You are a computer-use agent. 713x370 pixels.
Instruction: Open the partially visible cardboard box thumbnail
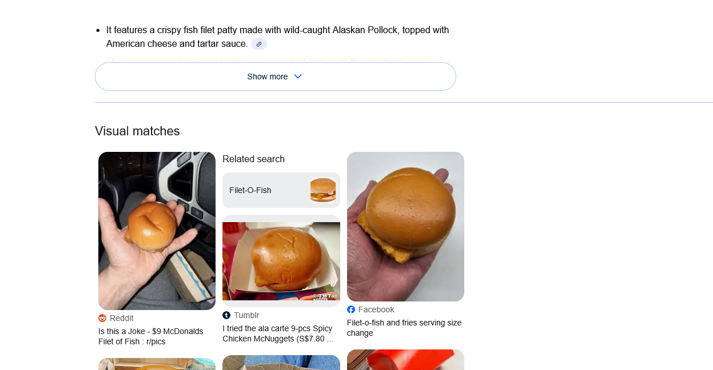coord(157,364)
